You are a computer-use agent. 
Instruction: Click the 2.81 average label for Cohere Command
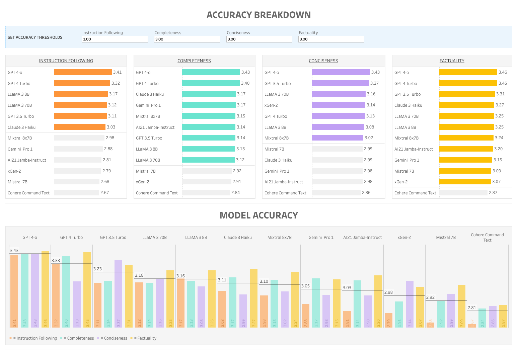pos(472,308)
